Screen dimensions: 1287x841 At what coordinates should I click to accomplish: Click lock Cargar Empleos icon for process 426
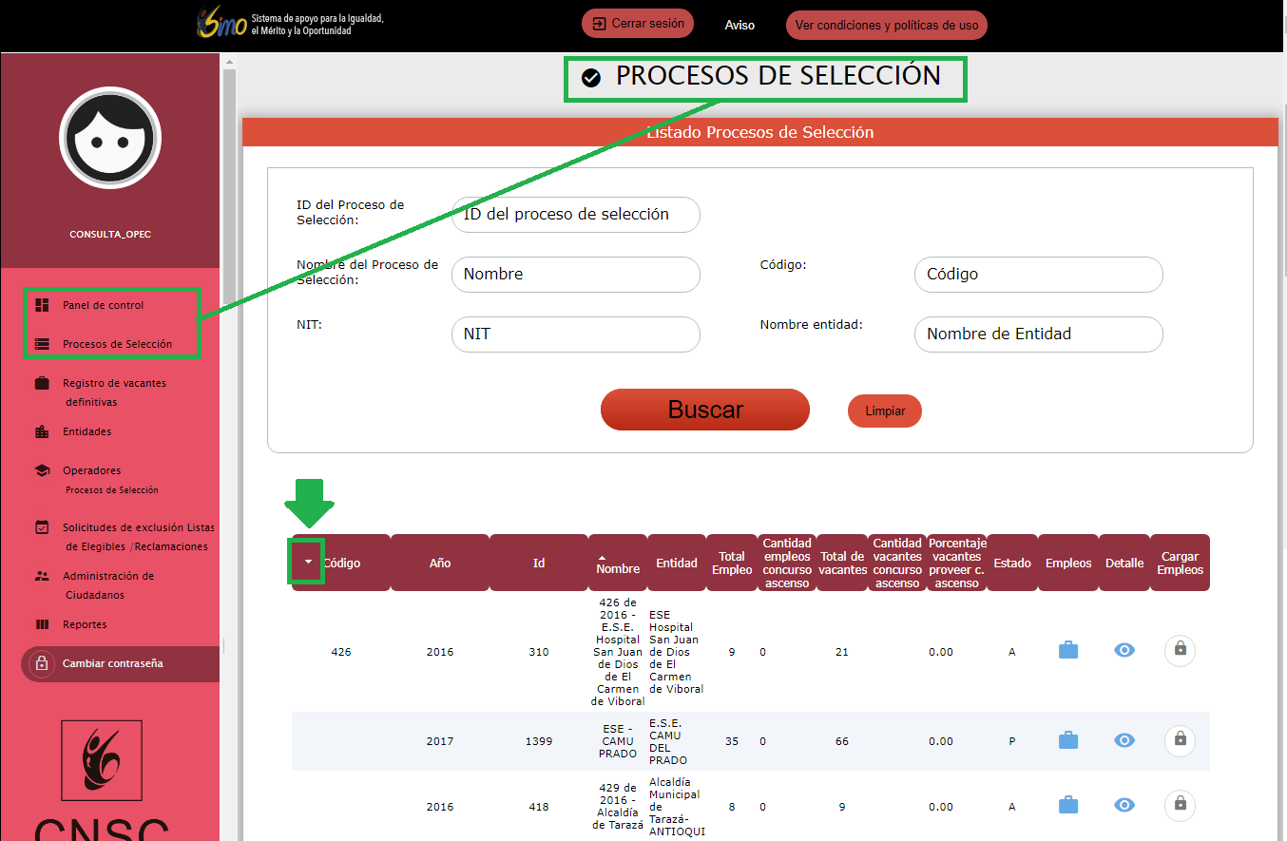click(x=1180, y=650)
